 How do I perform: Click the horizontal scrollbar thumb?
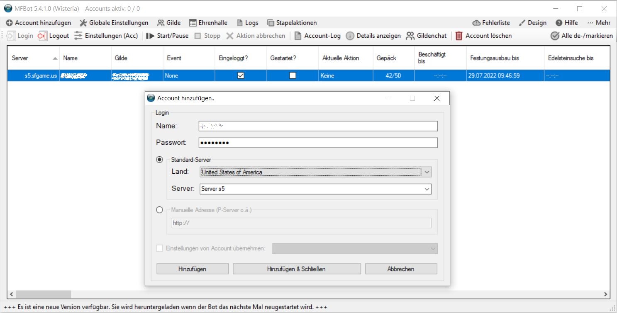click(44, 294)
